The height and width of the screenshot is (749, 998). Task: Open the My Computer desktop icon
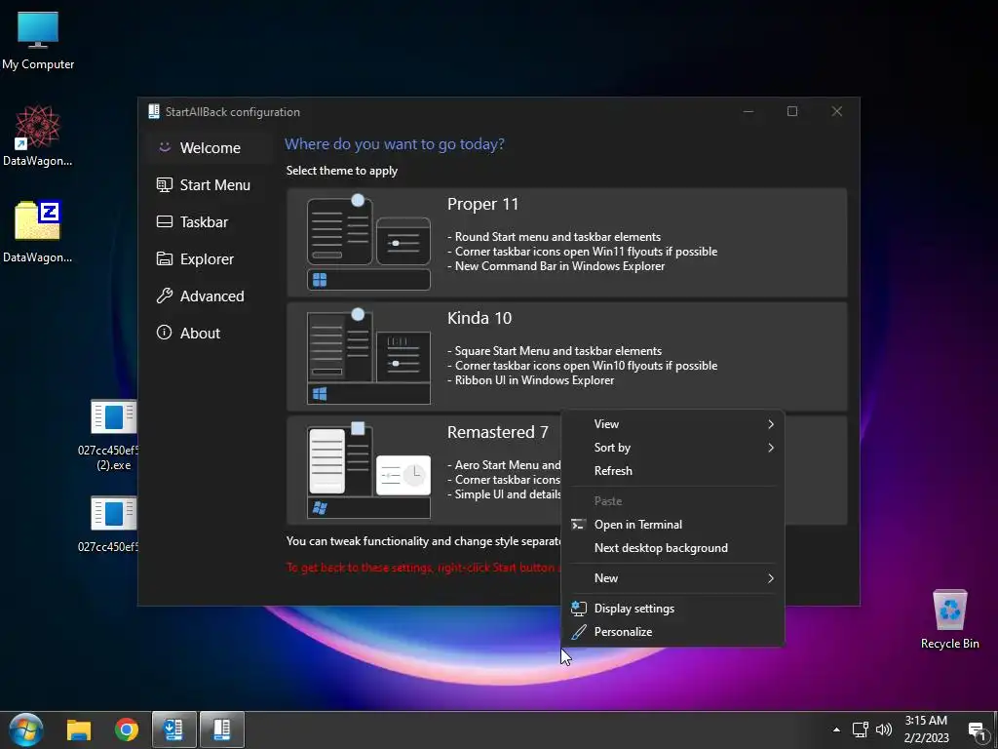click(x=38, y=41)
